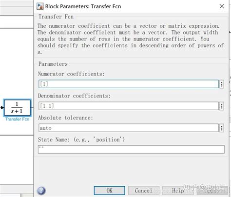Viewport: 231px width, 197px height.
Task: Click into the State Name text box
Action: 131,149
